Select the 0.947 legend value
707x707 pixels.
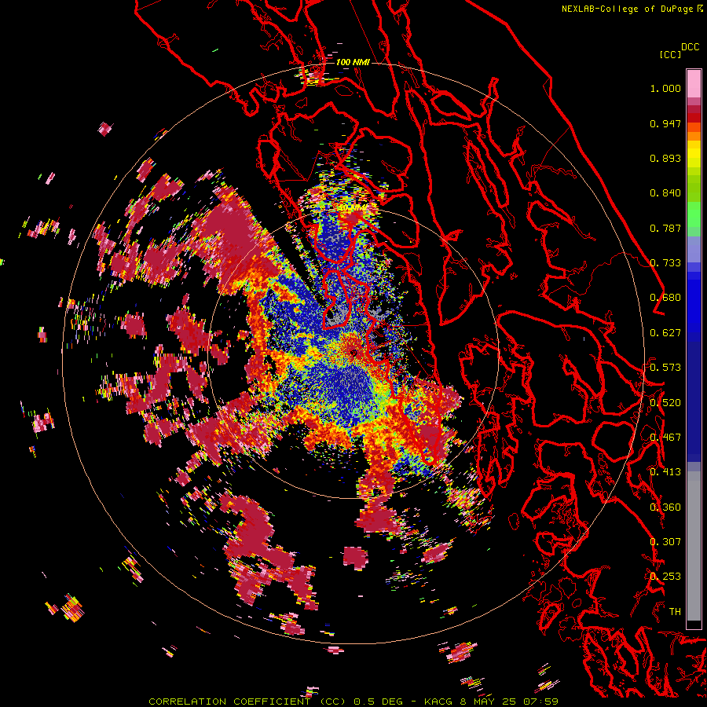[x=665, y=123]
